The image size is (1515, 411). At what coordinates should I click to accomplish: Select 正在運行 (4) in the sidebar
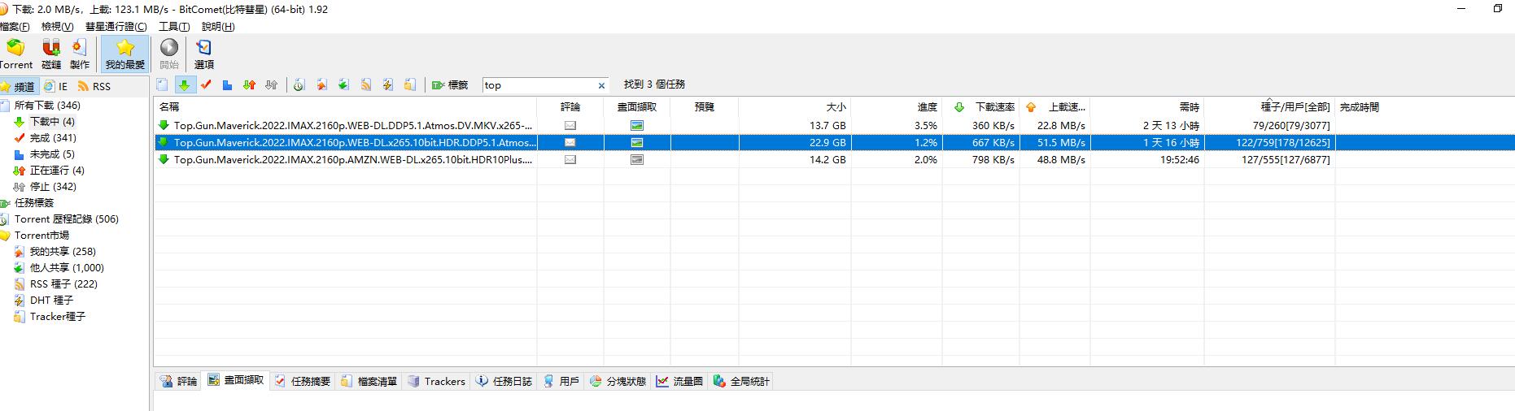pos(57,171)
